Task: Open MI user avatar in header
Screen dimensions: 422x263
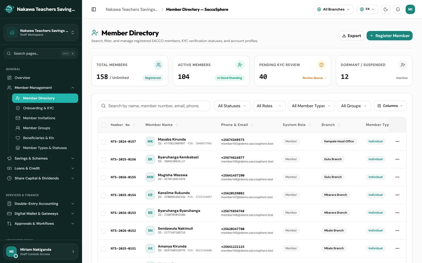Action: (410, 9)
